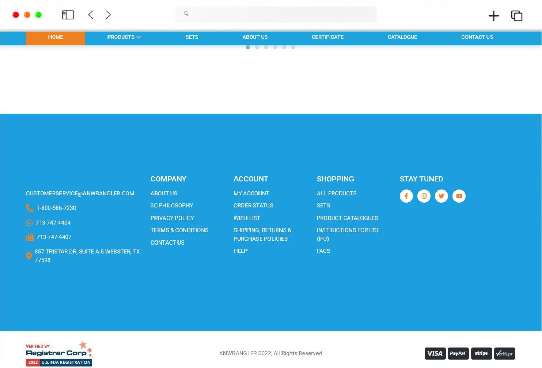This screenshot has width=542, height=368.
Task: Open a new browser tab
Action: pos(493,16)
